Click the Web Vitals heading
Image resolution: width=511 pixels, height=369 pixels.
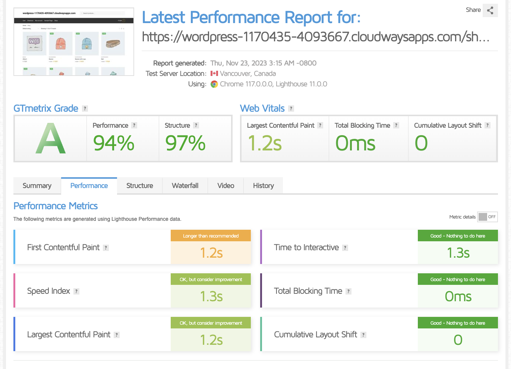click(262, 108)
